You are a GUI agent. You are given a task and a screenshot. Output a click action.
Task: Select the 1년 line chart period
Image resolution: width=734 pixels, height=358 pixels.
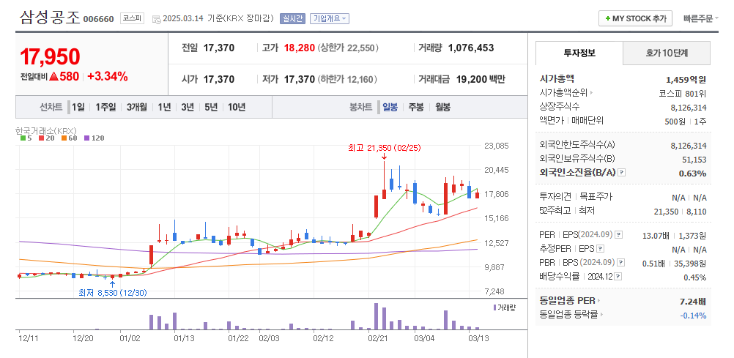coord(164,107)
